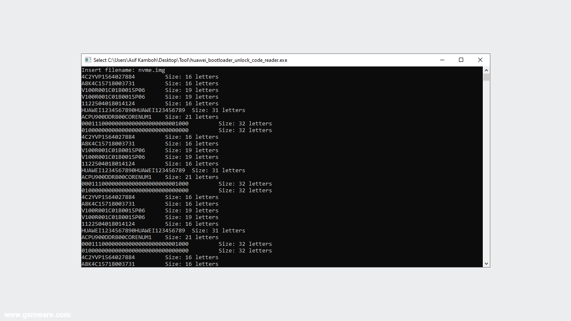Select the last 'ACPU900DDR800CORENUM1' output line
The image size is (571, 321).
click(x=150, y=237)
